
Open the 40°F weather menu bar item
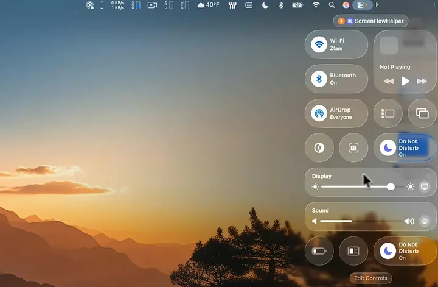click(x=209, y=5)
